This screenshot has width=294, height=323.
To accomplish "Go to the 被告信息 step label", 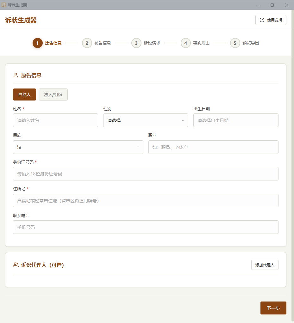I will point(103,43).
